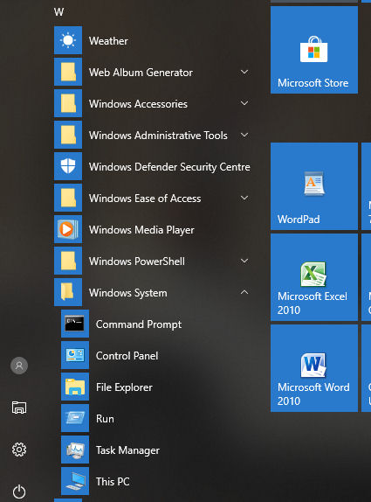Launch the Task Manager icon

tap(75, 450)
